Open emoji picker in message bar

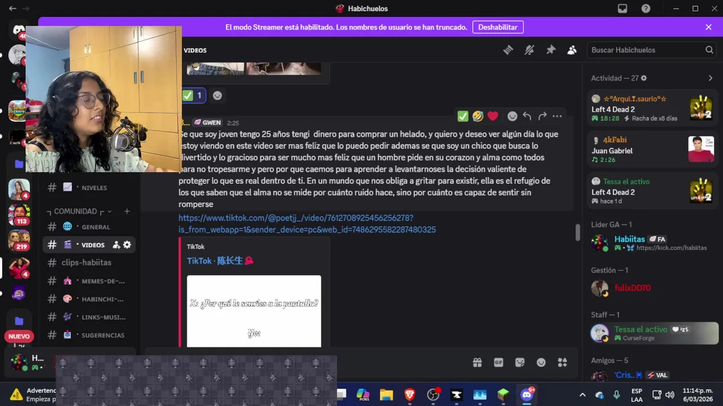pyautogui.click(x=541, y=363)
